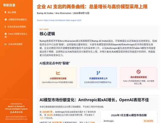164x123 pixels.
Task: Click the 本部分数据衡量的是 intro sentence
Action: 72,107
